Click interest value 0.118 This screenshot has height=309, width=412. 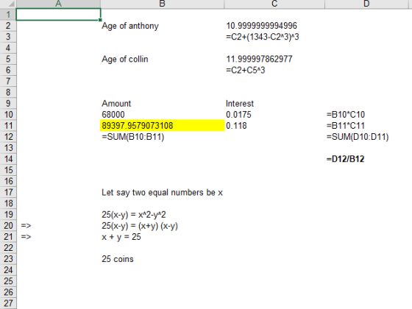pos(236,126)
